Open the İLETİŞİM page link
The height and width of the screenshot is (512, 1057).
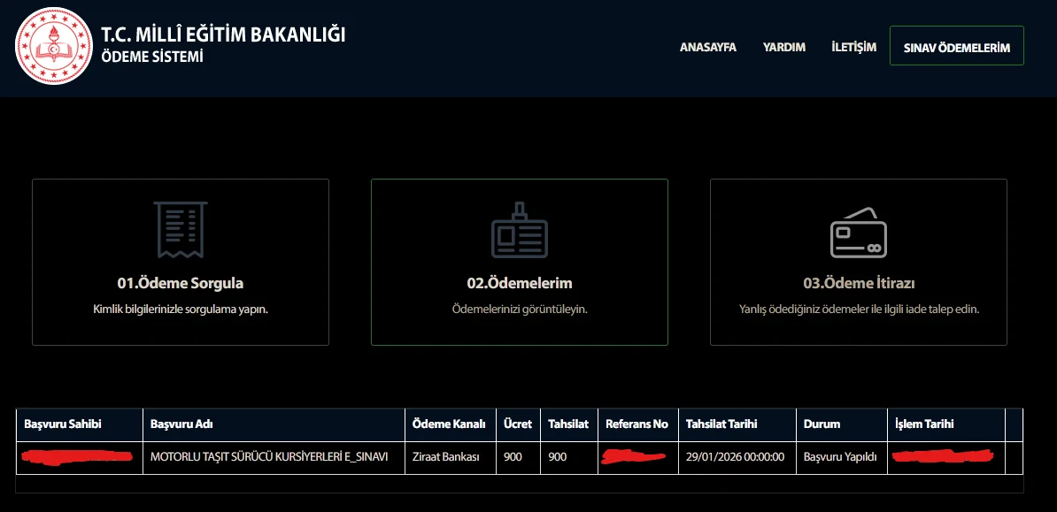[853, 47]
